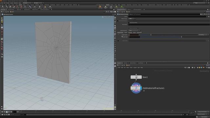Open the network editor View menu
The height and width of the screenshot is (118, 210).
(128, 68)
